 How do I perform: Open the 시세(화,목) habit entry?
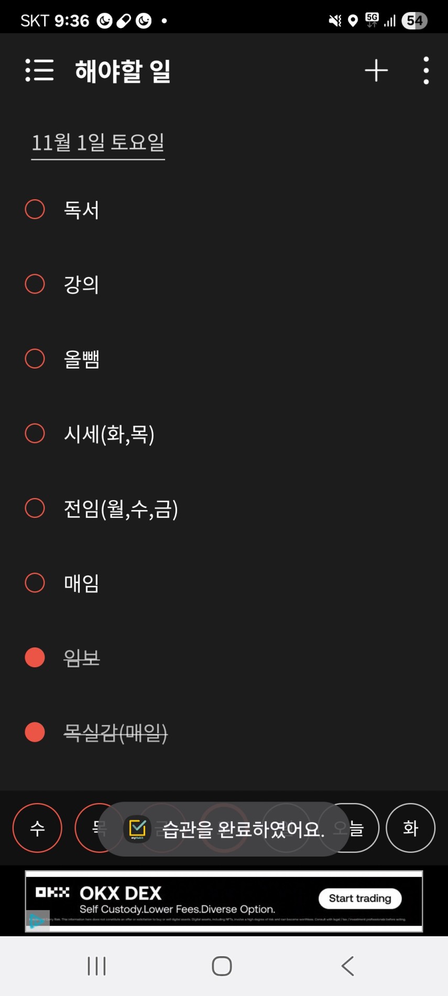click(109, 434)
